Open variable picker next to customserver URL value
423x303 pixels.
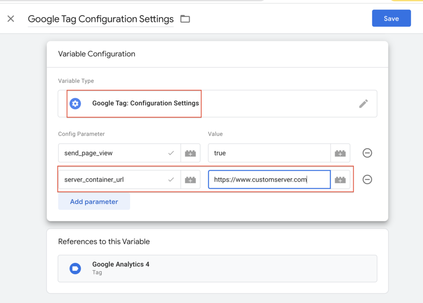pos(340,180)
